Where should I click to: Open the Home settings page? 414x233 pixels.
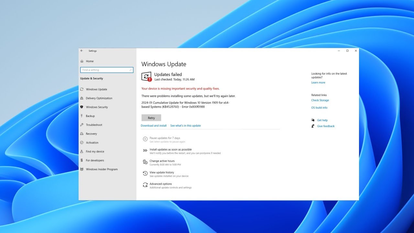pos(90,61)
